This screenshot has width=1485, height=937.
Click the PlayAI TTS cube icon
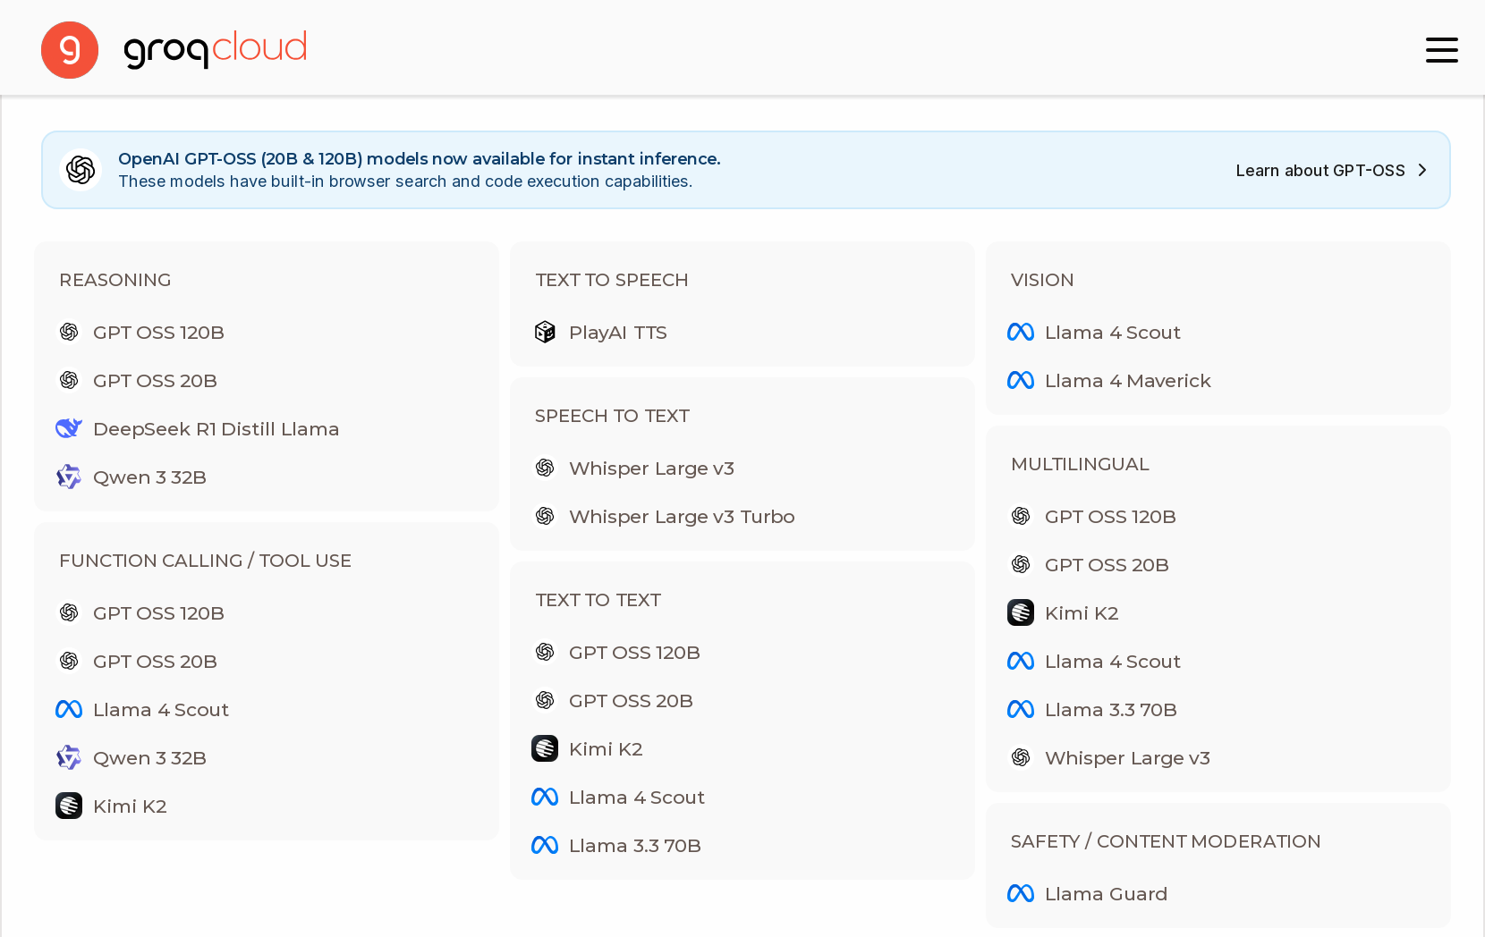(x=545, y=333)
